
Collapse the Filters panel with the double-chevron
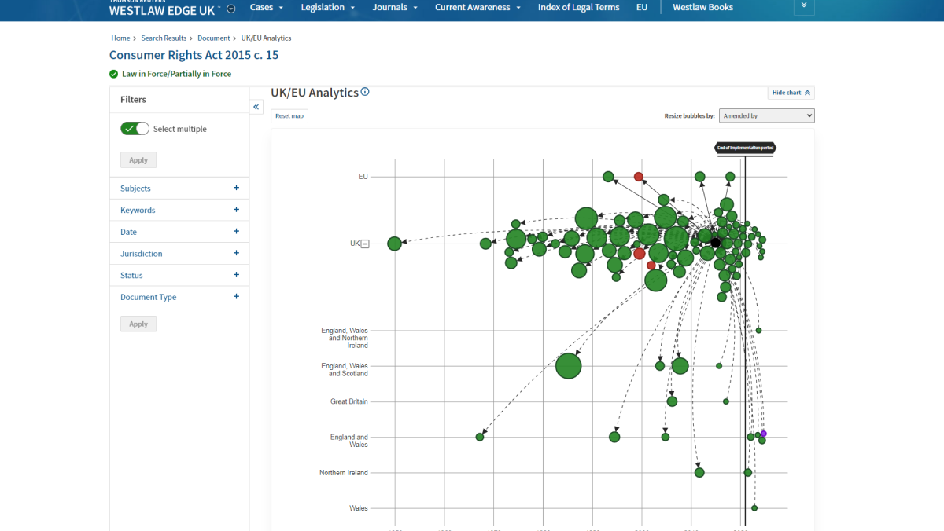pyautogui.click(x=256, y=106)
